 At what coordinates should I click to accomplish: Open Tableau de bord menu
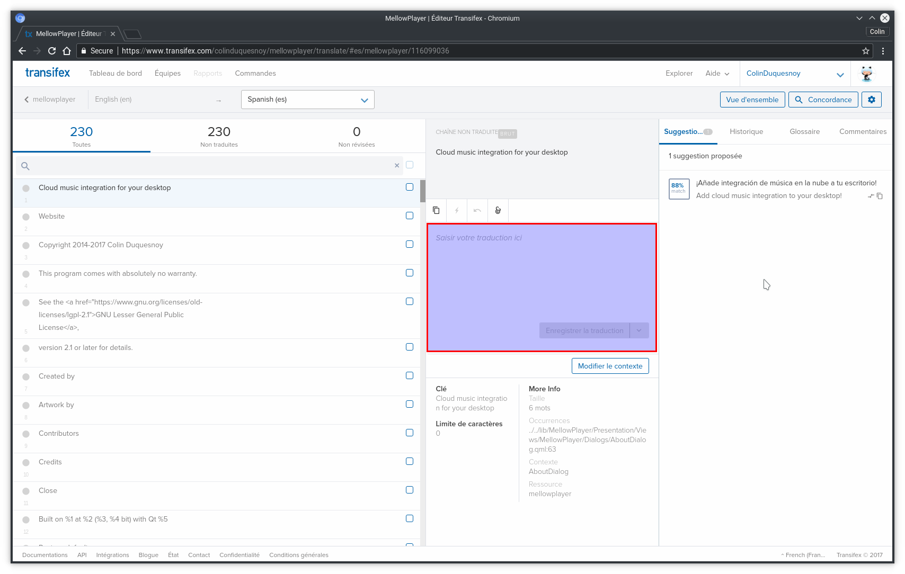116,74
